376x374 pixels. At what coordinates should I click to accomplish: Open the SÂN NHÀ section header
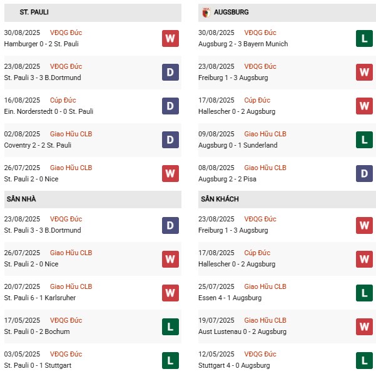93,200
